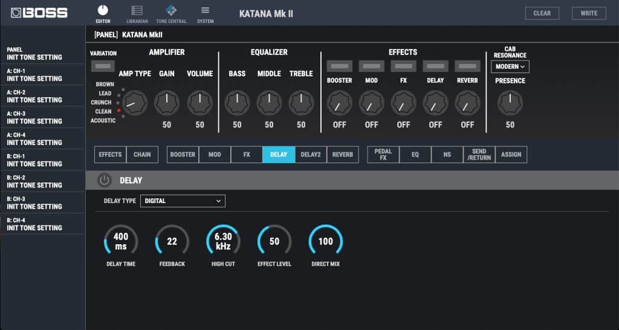
Task: Select the highlighted DELAY tab
Action: (279, 155)
